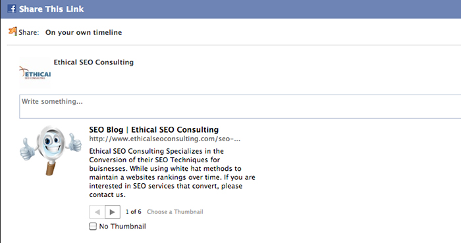Viewport: 461px width, 243px height.
Task: Click the "1 of 6" thumbnail counter
Action: 134,211
